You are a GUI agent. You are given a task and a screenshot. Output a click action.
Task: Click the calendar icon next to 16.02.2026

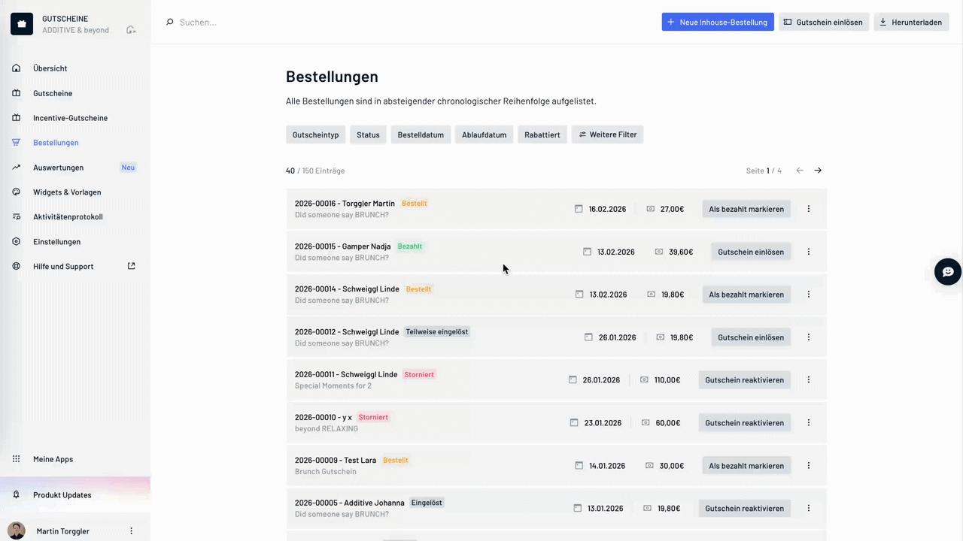click(x=578, y=209)
